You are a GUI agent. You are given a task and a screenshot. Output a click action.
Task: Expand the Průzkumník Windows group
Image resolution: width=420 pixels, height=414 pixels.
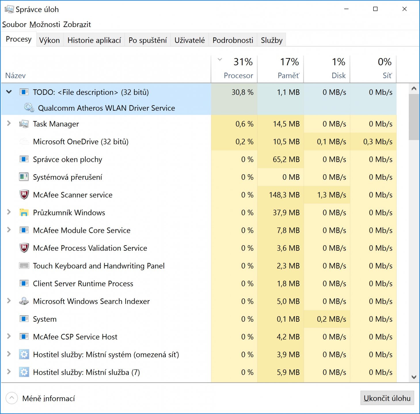coord(9,212)
